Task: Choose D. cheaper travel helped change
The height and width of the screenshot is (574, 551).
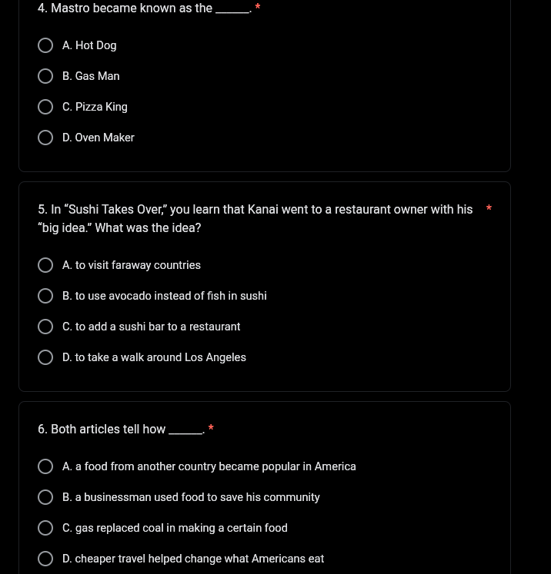Action: (45, 559)
